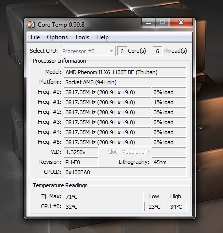Click the Processor #0 combo box text
Screen dimensions: 223x233
click(x=78, y=51)
